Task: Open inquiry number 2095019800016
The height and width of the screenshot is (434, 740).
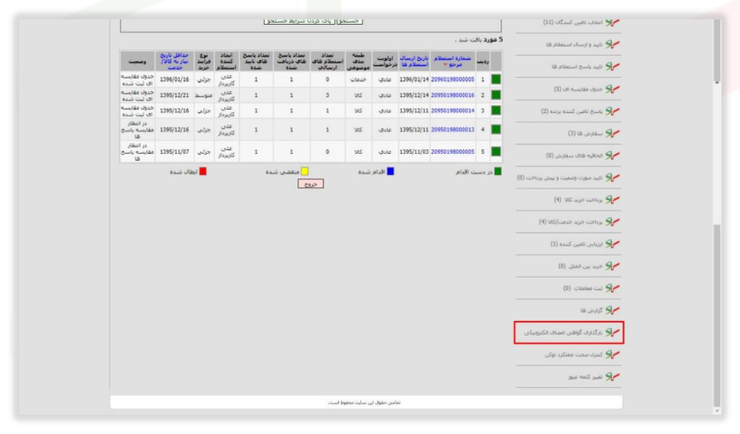Action: click(x=453, y=95)
